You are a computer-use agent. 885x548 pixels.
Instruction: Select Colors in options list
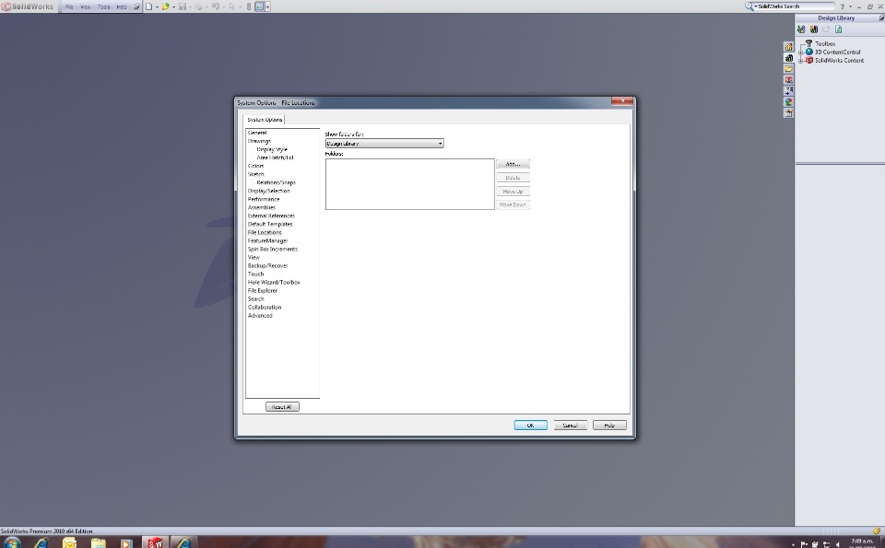(255, 166)
